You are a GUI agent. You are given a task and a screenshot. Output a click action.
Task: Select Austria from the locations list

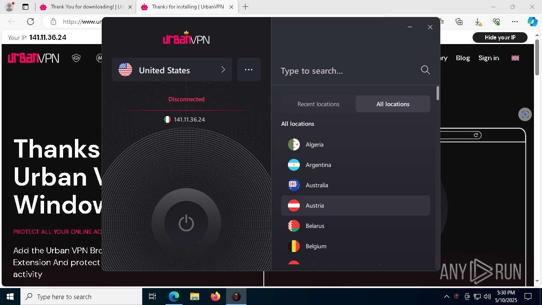pos(356,205)
